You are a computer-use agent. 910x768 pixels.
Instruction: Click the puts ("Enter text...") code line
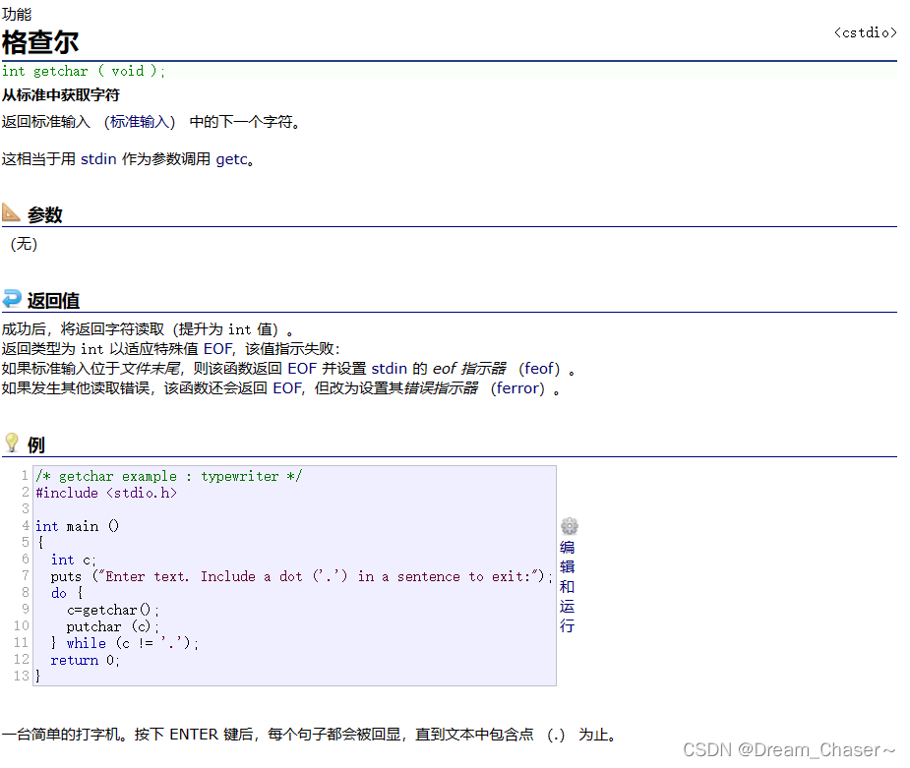[x=302, y=576]
